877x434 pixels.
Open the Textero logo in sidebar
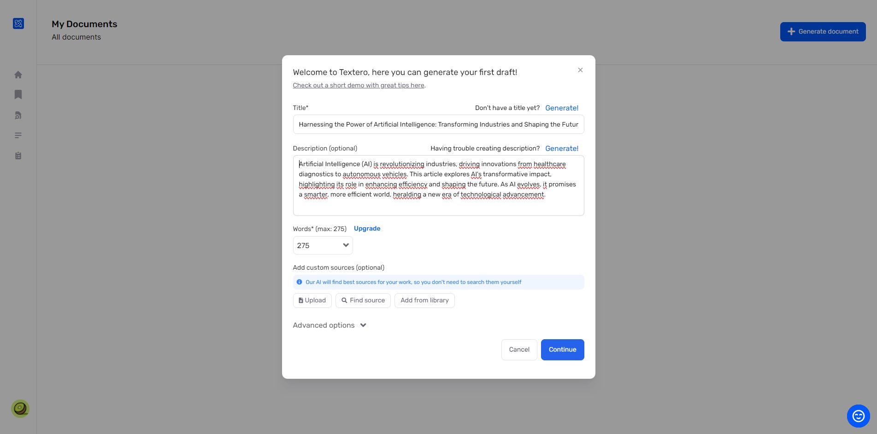click(x=18, y=23)
